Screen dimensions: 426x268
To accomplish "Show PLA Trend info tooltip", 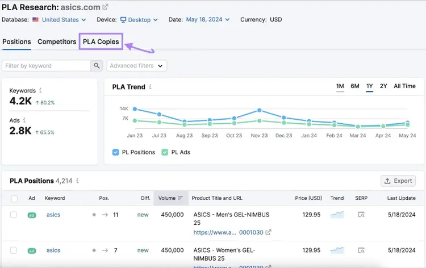I will [151, 87].
